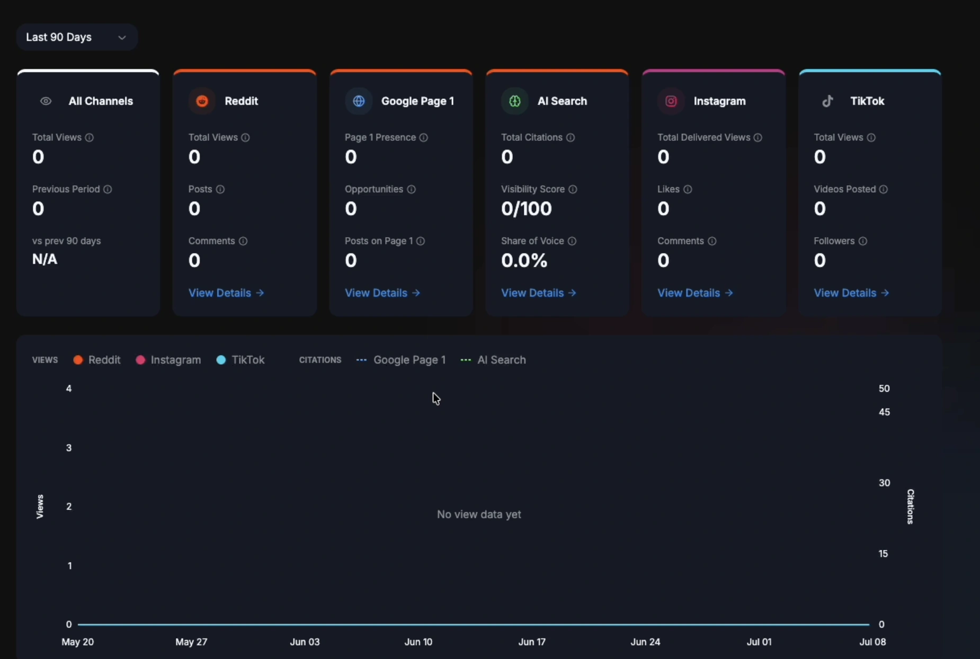Open View Details link on Reddit card
980x659 pixels.
[226, 293]
